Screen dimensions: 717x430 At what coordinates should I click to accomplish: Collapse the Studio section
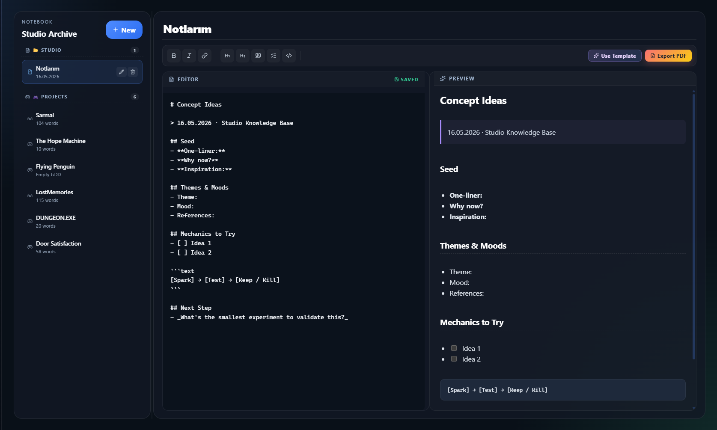pos(82,50)
